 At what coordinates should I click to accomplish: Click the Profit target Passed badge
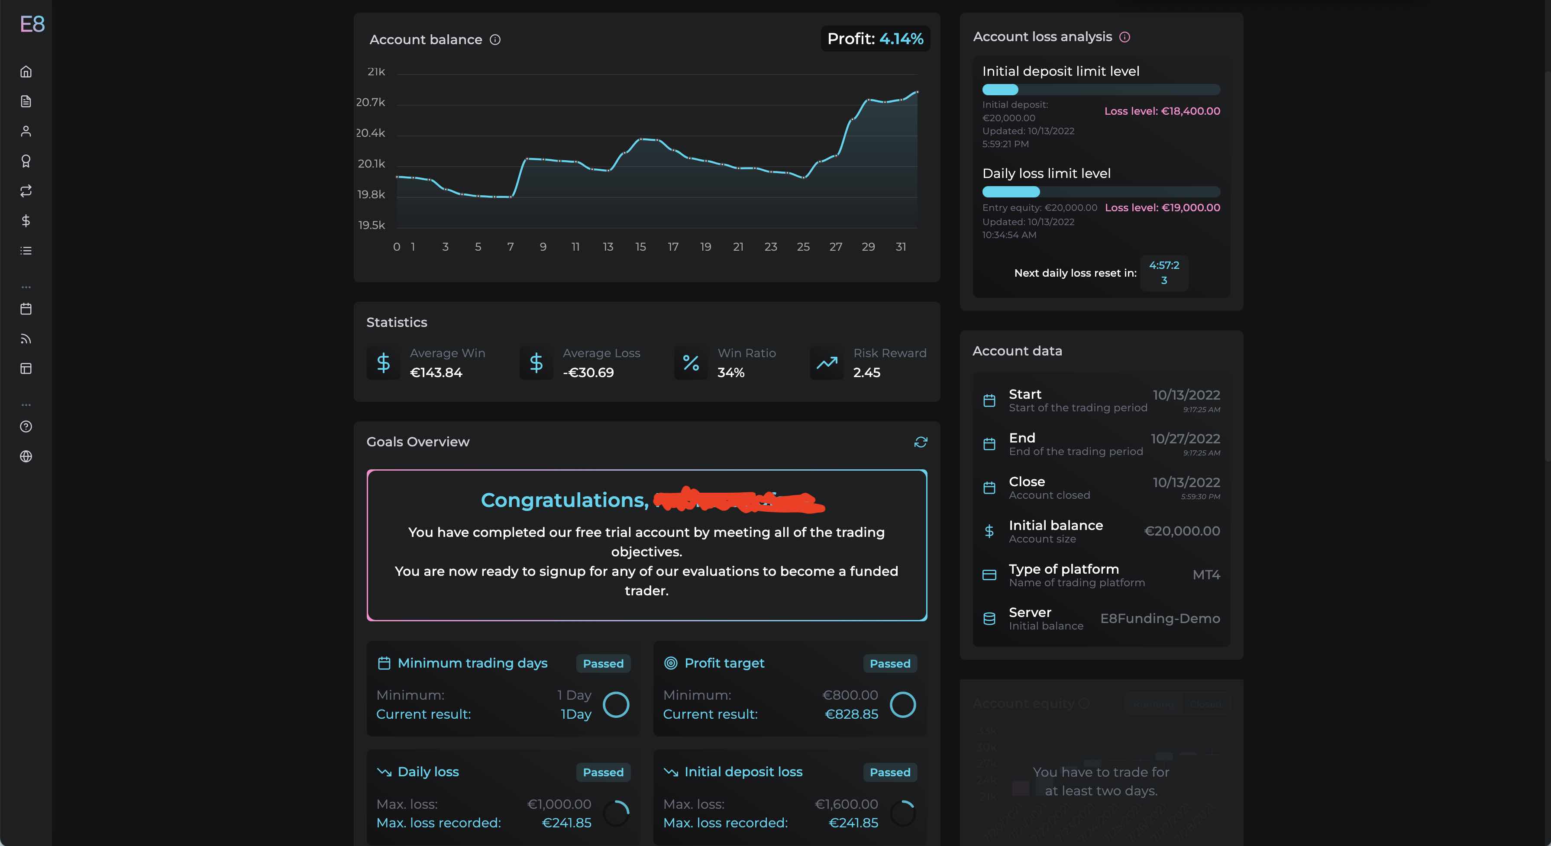889,664
